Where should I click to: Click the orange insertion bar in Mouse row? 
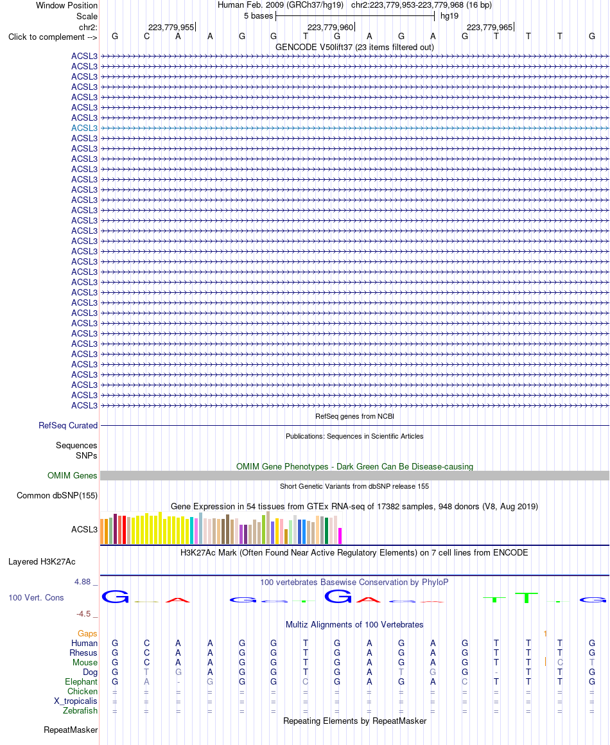[x=545, y=662]
